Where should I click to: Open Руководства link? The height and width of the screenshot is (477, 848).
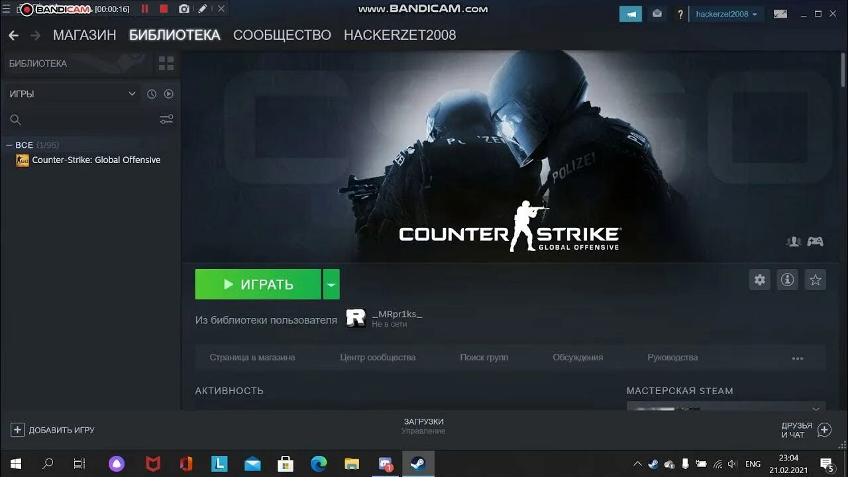(672, 357)
